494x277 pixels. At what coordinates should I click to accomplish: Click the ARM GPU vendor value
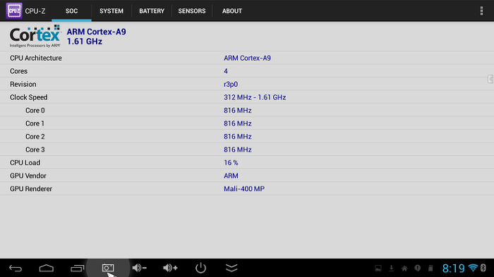click(x=231, y=176)
